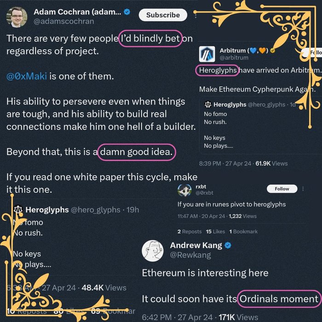Click the Heroglyphs avatar in Arbitrum's quoted tweet

coord(208,105)
